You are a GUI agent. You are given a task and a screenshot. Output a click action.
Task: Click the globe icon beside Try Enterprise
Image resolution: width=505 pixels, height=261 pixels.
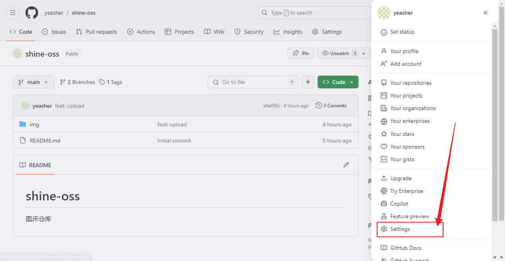pos(384,191)
